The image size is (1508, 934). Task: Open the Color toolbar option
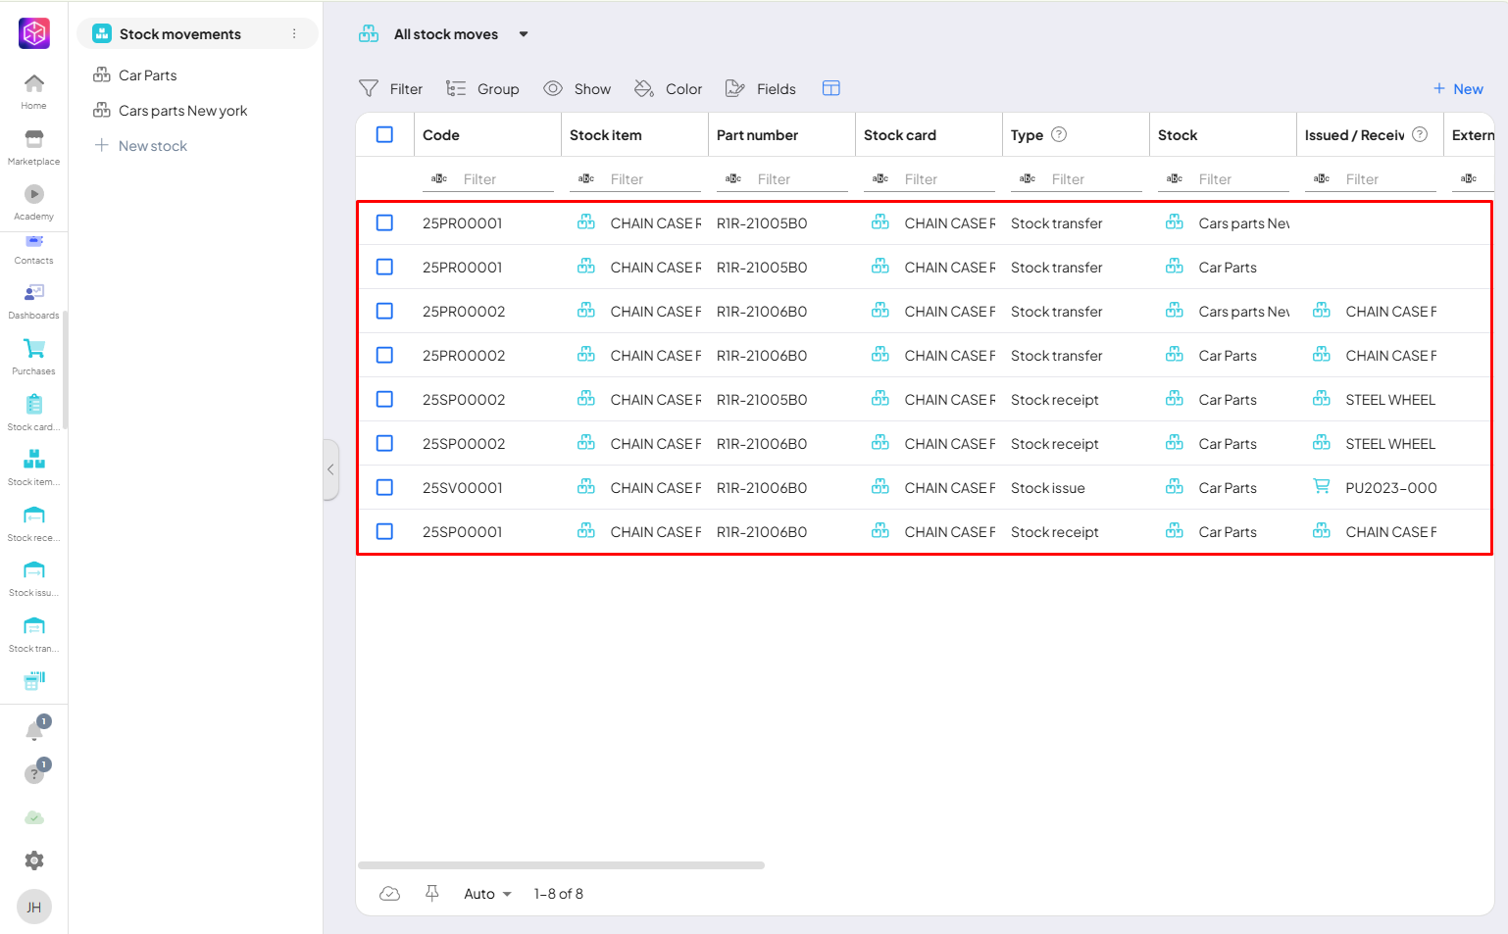point(669,89)
